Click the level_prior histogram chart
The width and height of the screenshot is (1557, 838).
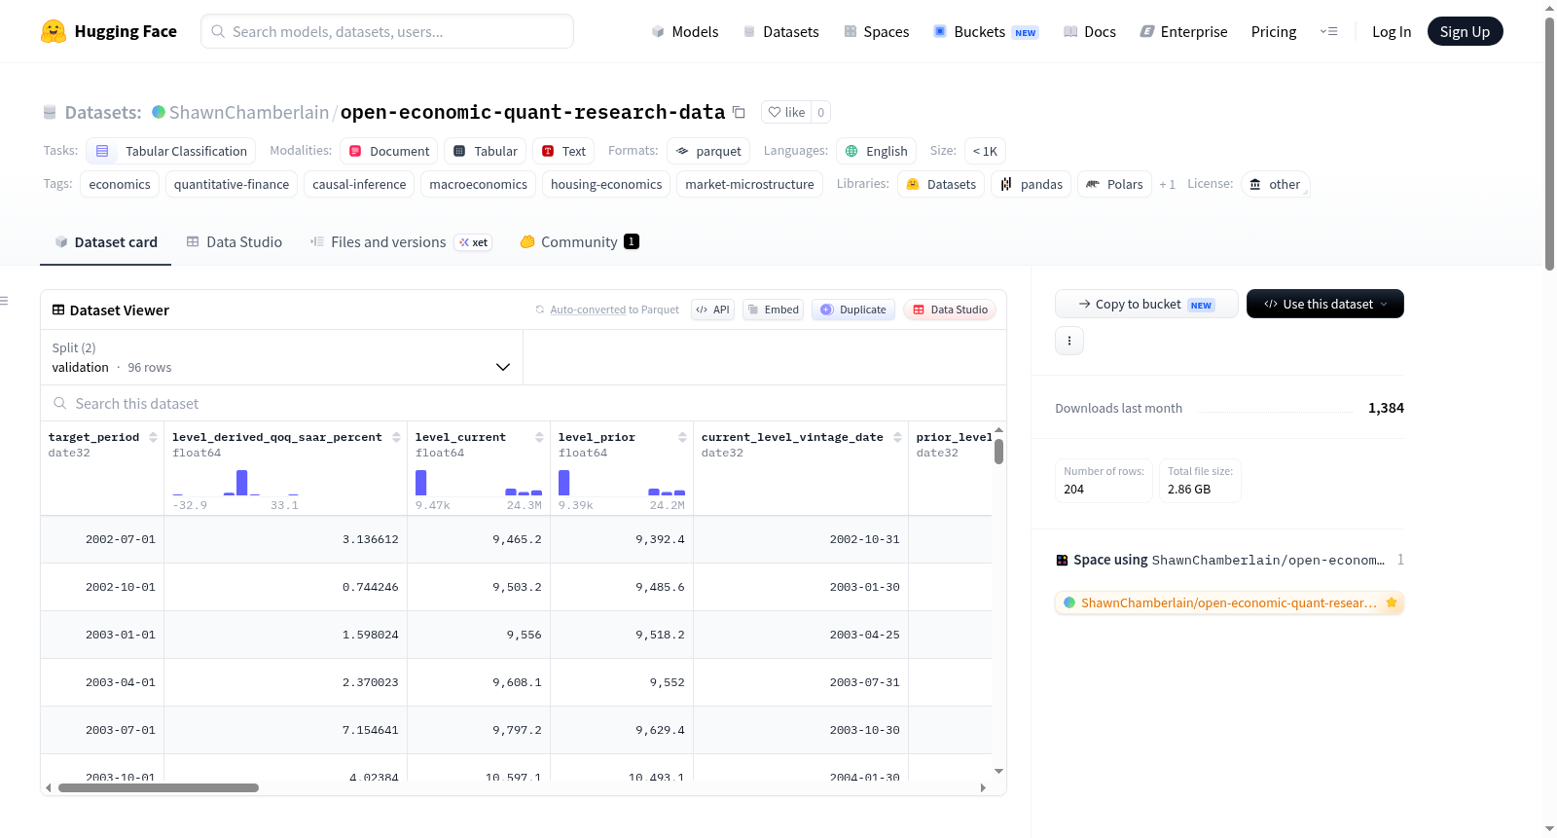(622, 483)
